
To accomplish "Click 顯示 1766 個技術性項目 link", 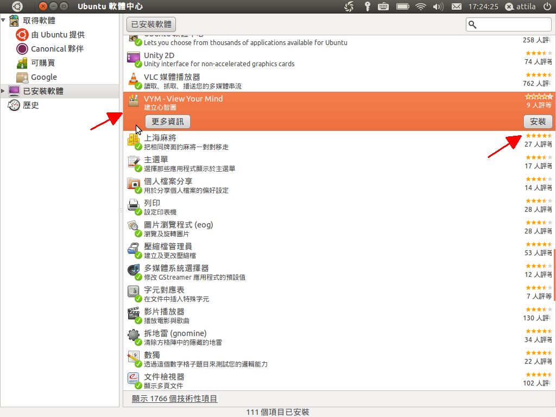I will 174,399.
